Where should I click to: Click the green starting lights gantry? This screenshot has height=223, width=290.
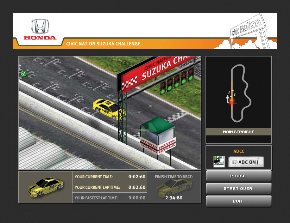coord(177,81)
